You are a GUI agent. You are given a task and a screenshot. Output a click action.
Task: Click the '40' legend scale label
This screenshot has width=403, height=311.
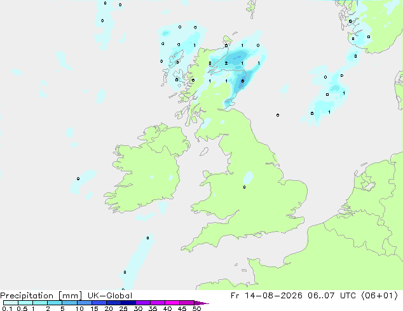(167, 308)
